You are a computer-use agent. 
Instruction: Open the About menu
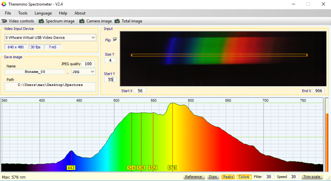click(x=80, y=13)
